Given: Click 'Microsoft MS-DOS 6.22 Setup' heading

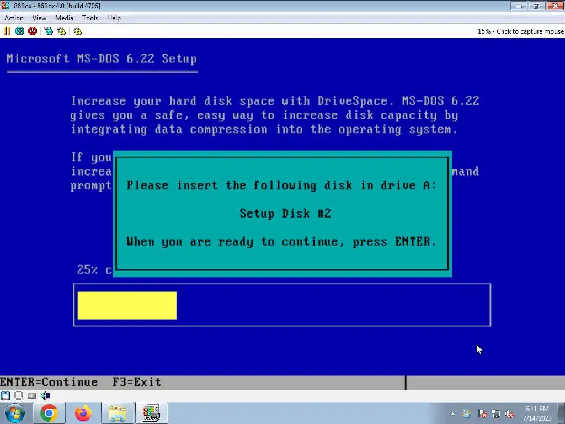Looking at the screenshot, I should click(x=102, y=59).
